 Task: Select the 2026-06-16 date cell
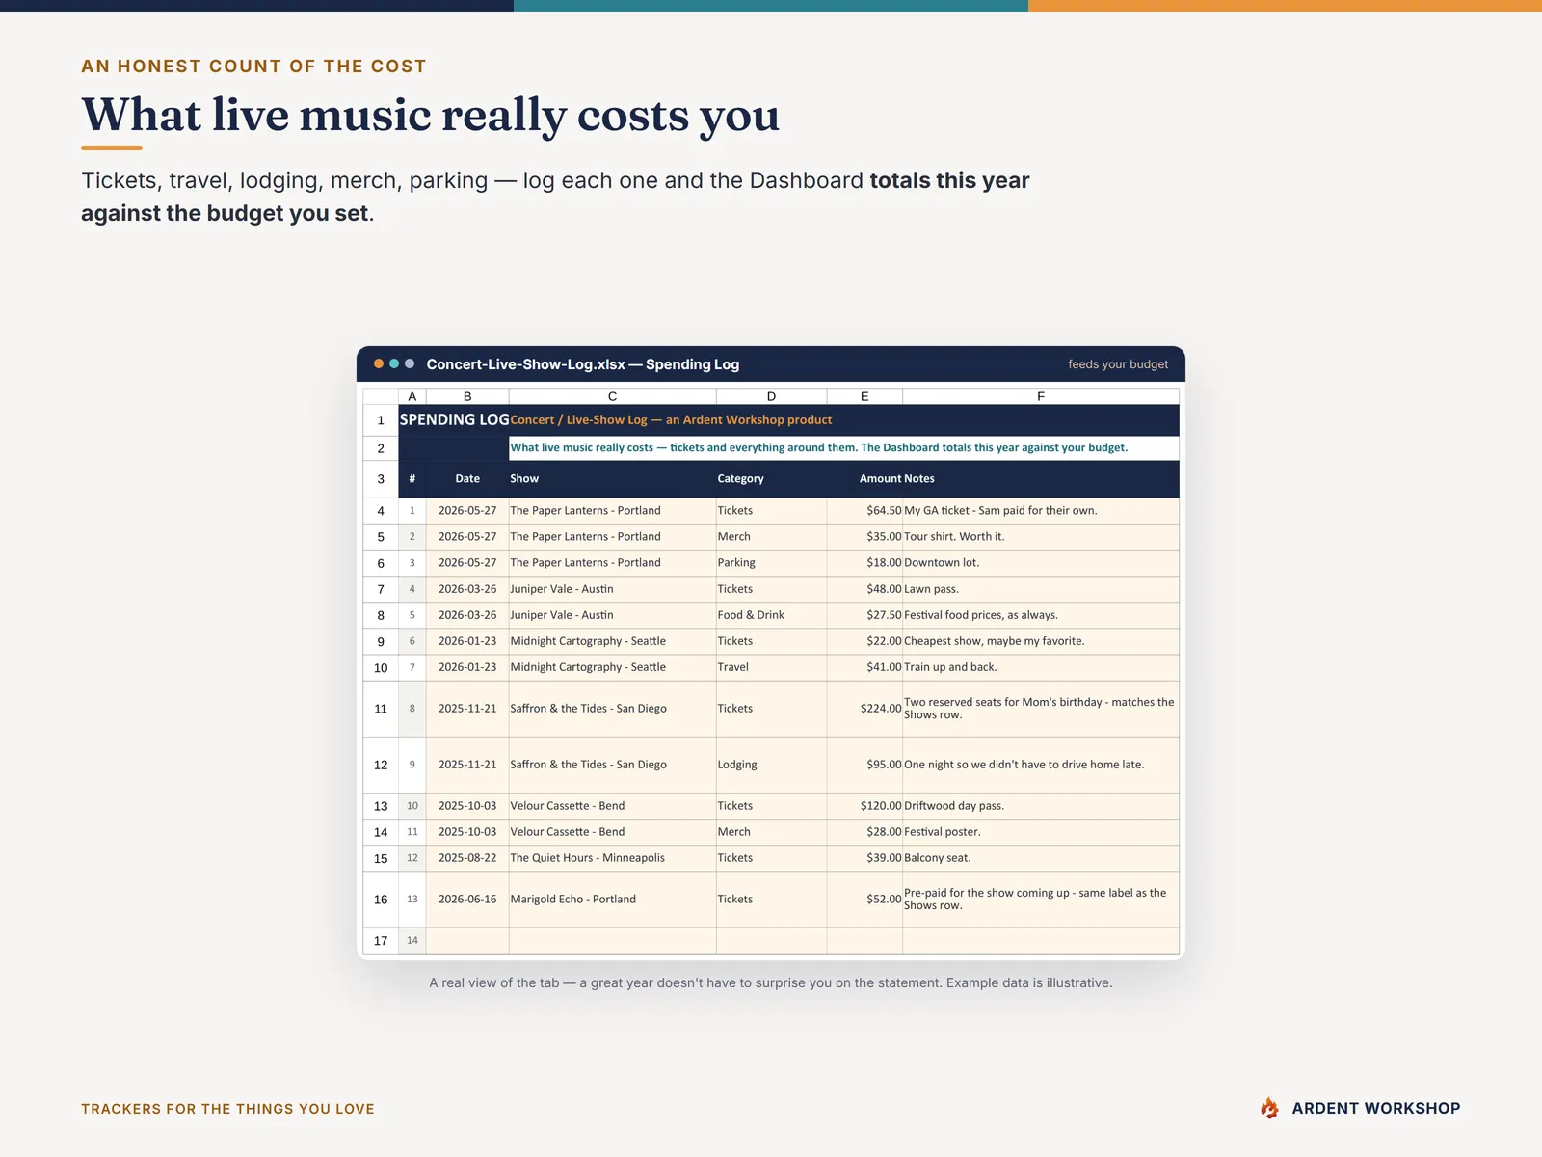pyautogui.click(x=467, y=900)
